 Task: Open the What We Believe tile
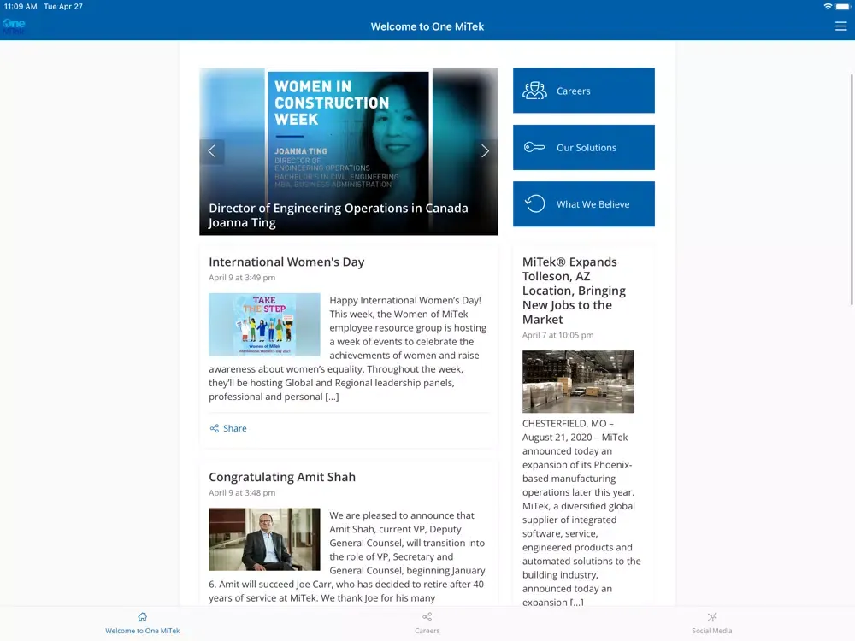click(583, 204)
